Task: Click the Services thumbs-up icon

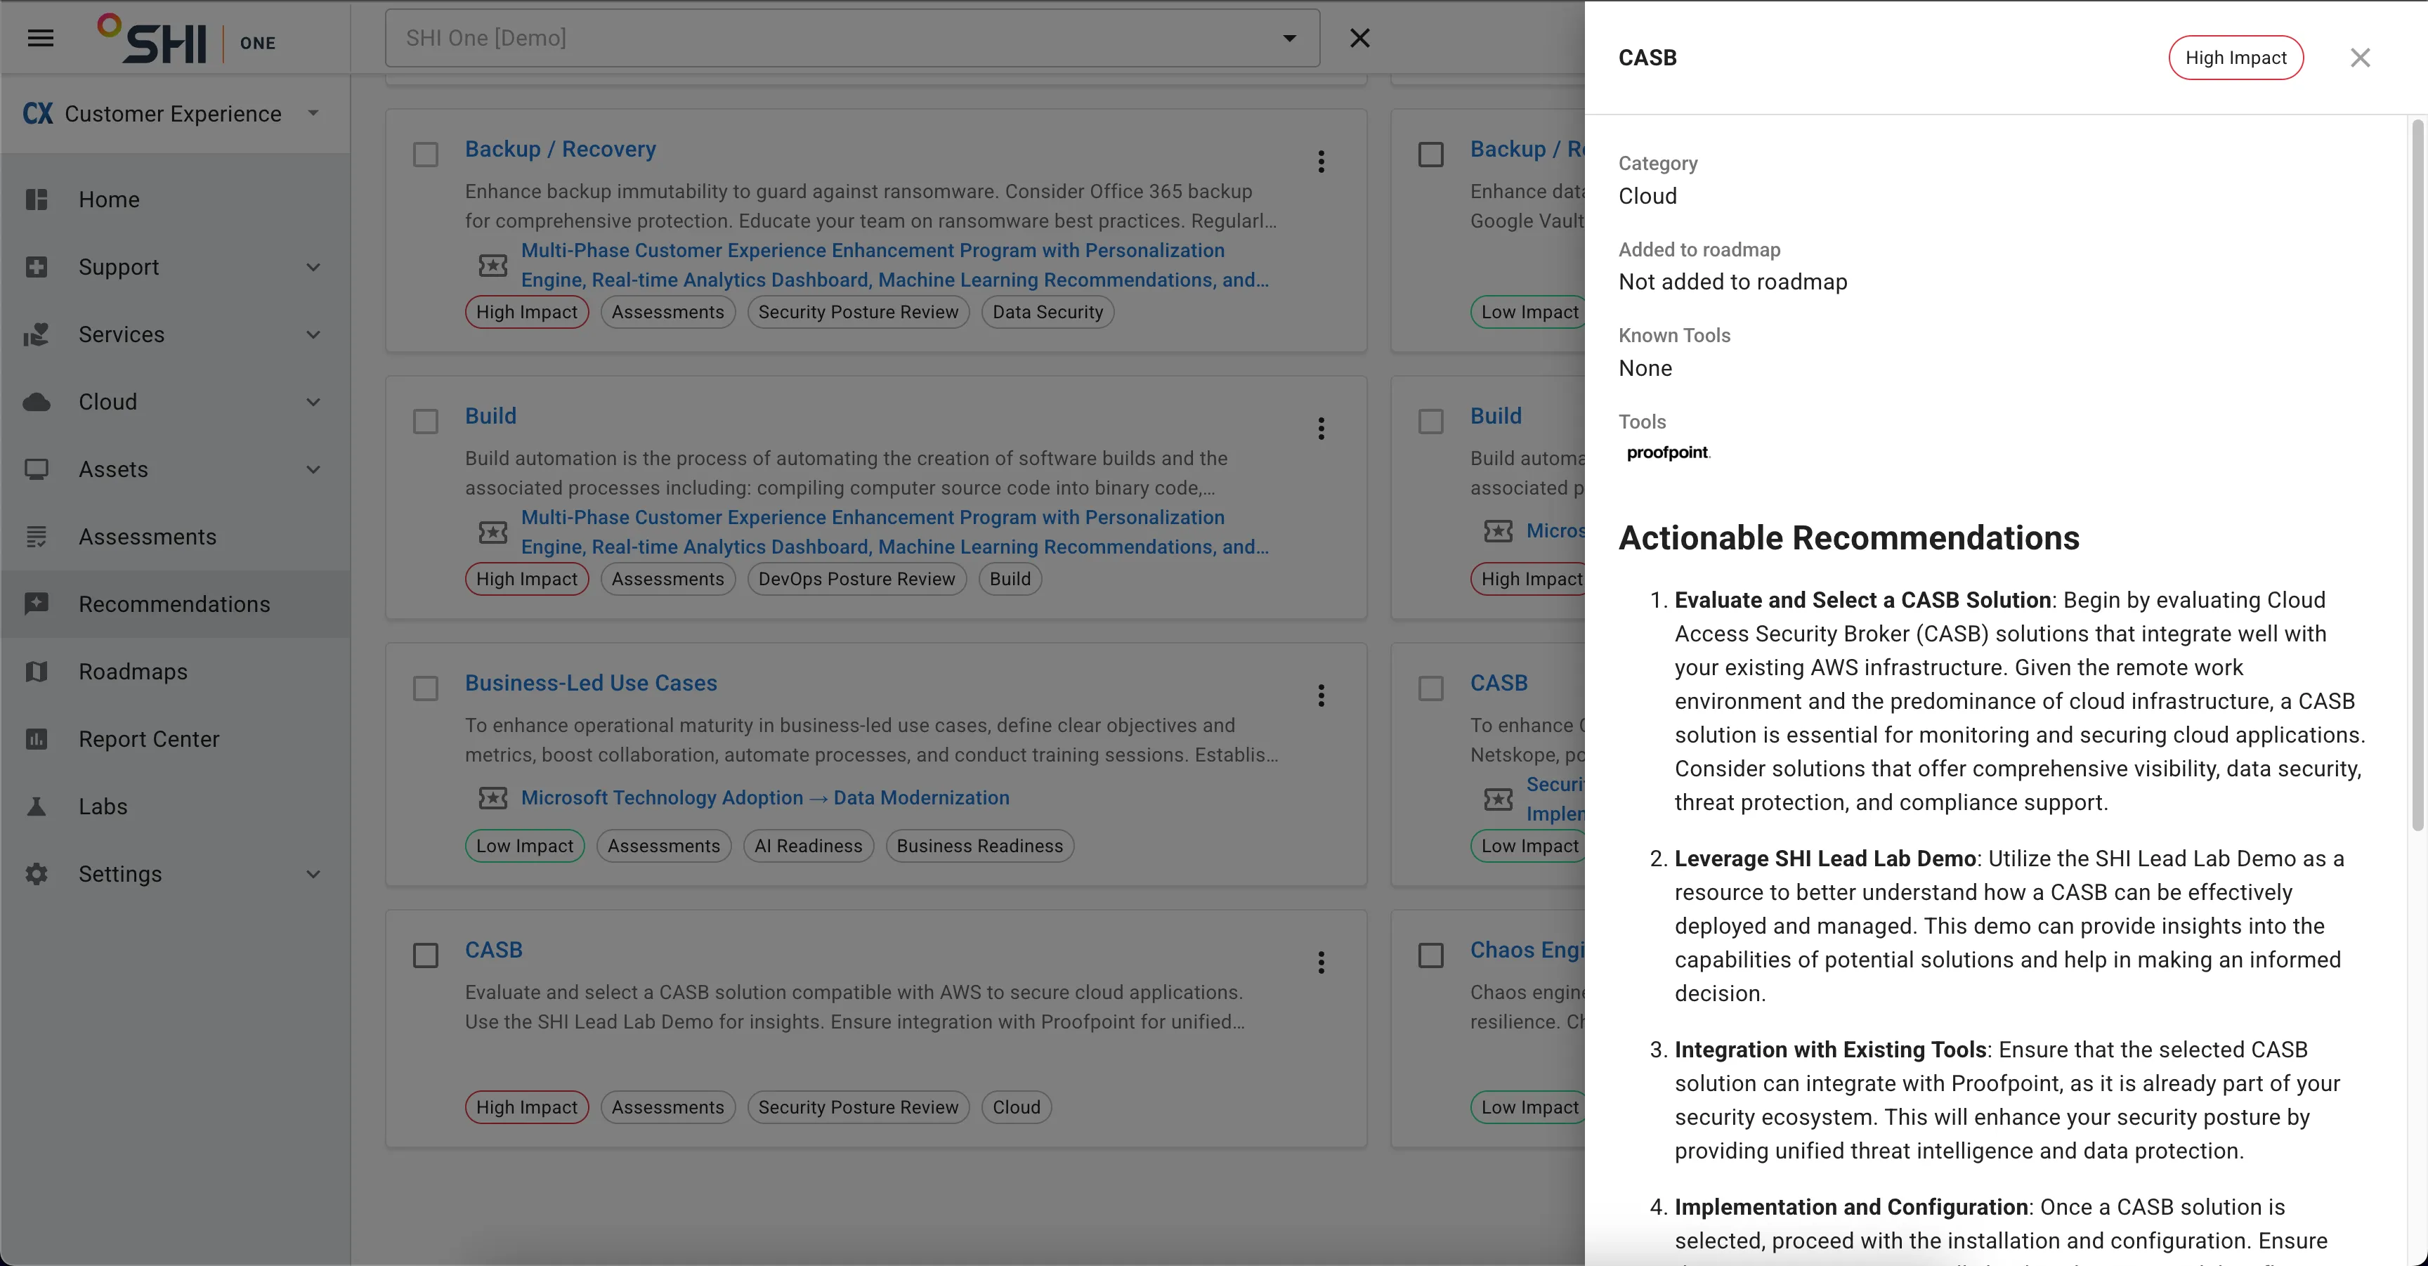Action: click(37, 334)
